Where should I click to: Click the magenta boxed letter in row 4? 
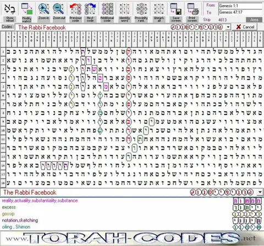pos(100,78)
